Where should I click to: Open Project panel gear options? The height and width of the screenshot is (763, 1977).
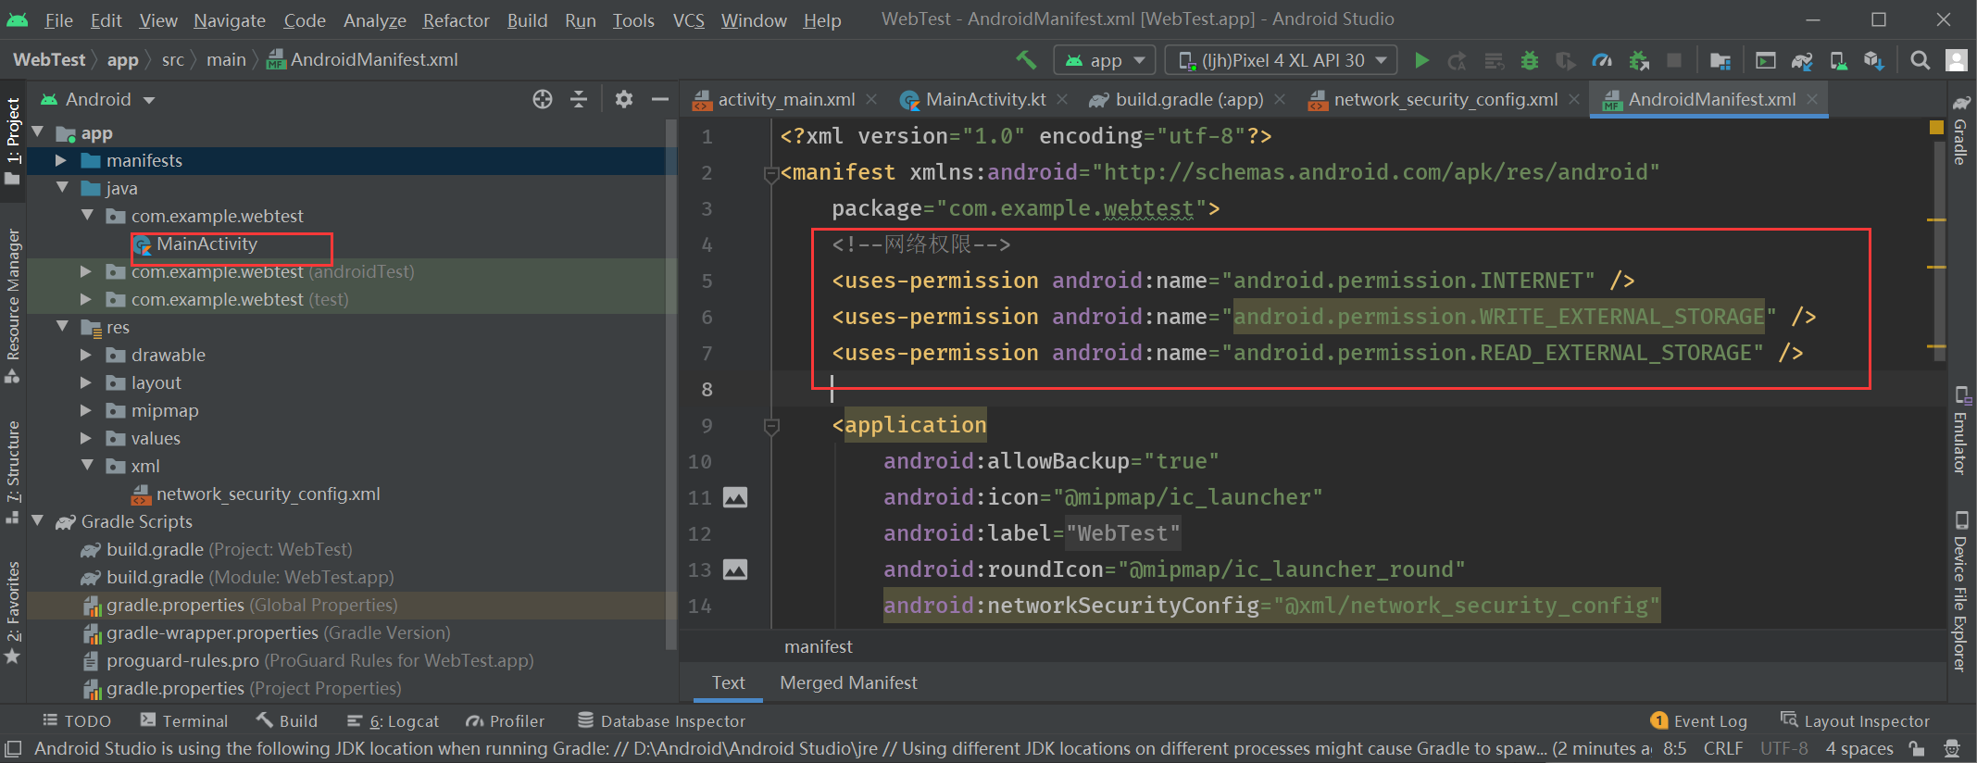[624, 99]
